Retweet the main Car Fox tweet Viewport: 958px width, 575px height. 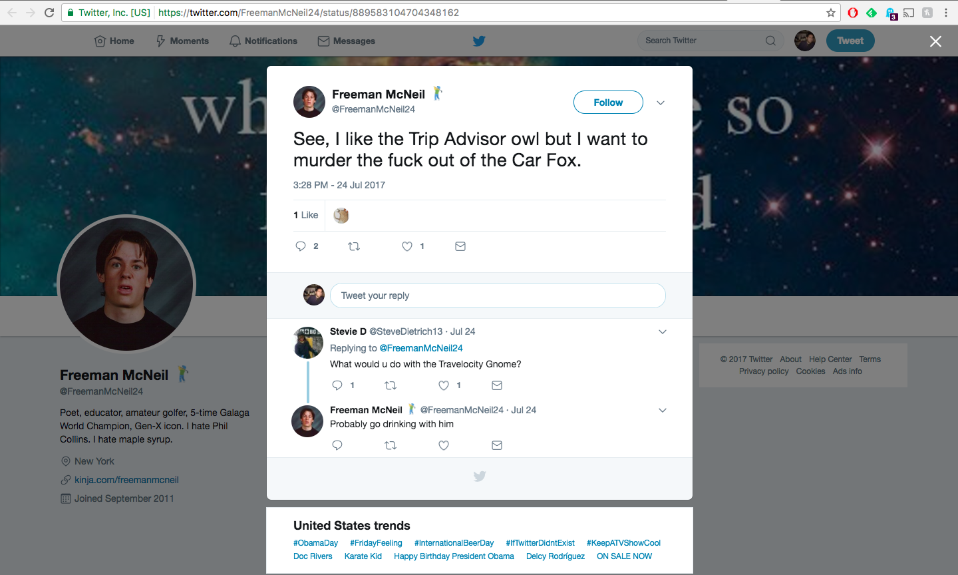354,246
